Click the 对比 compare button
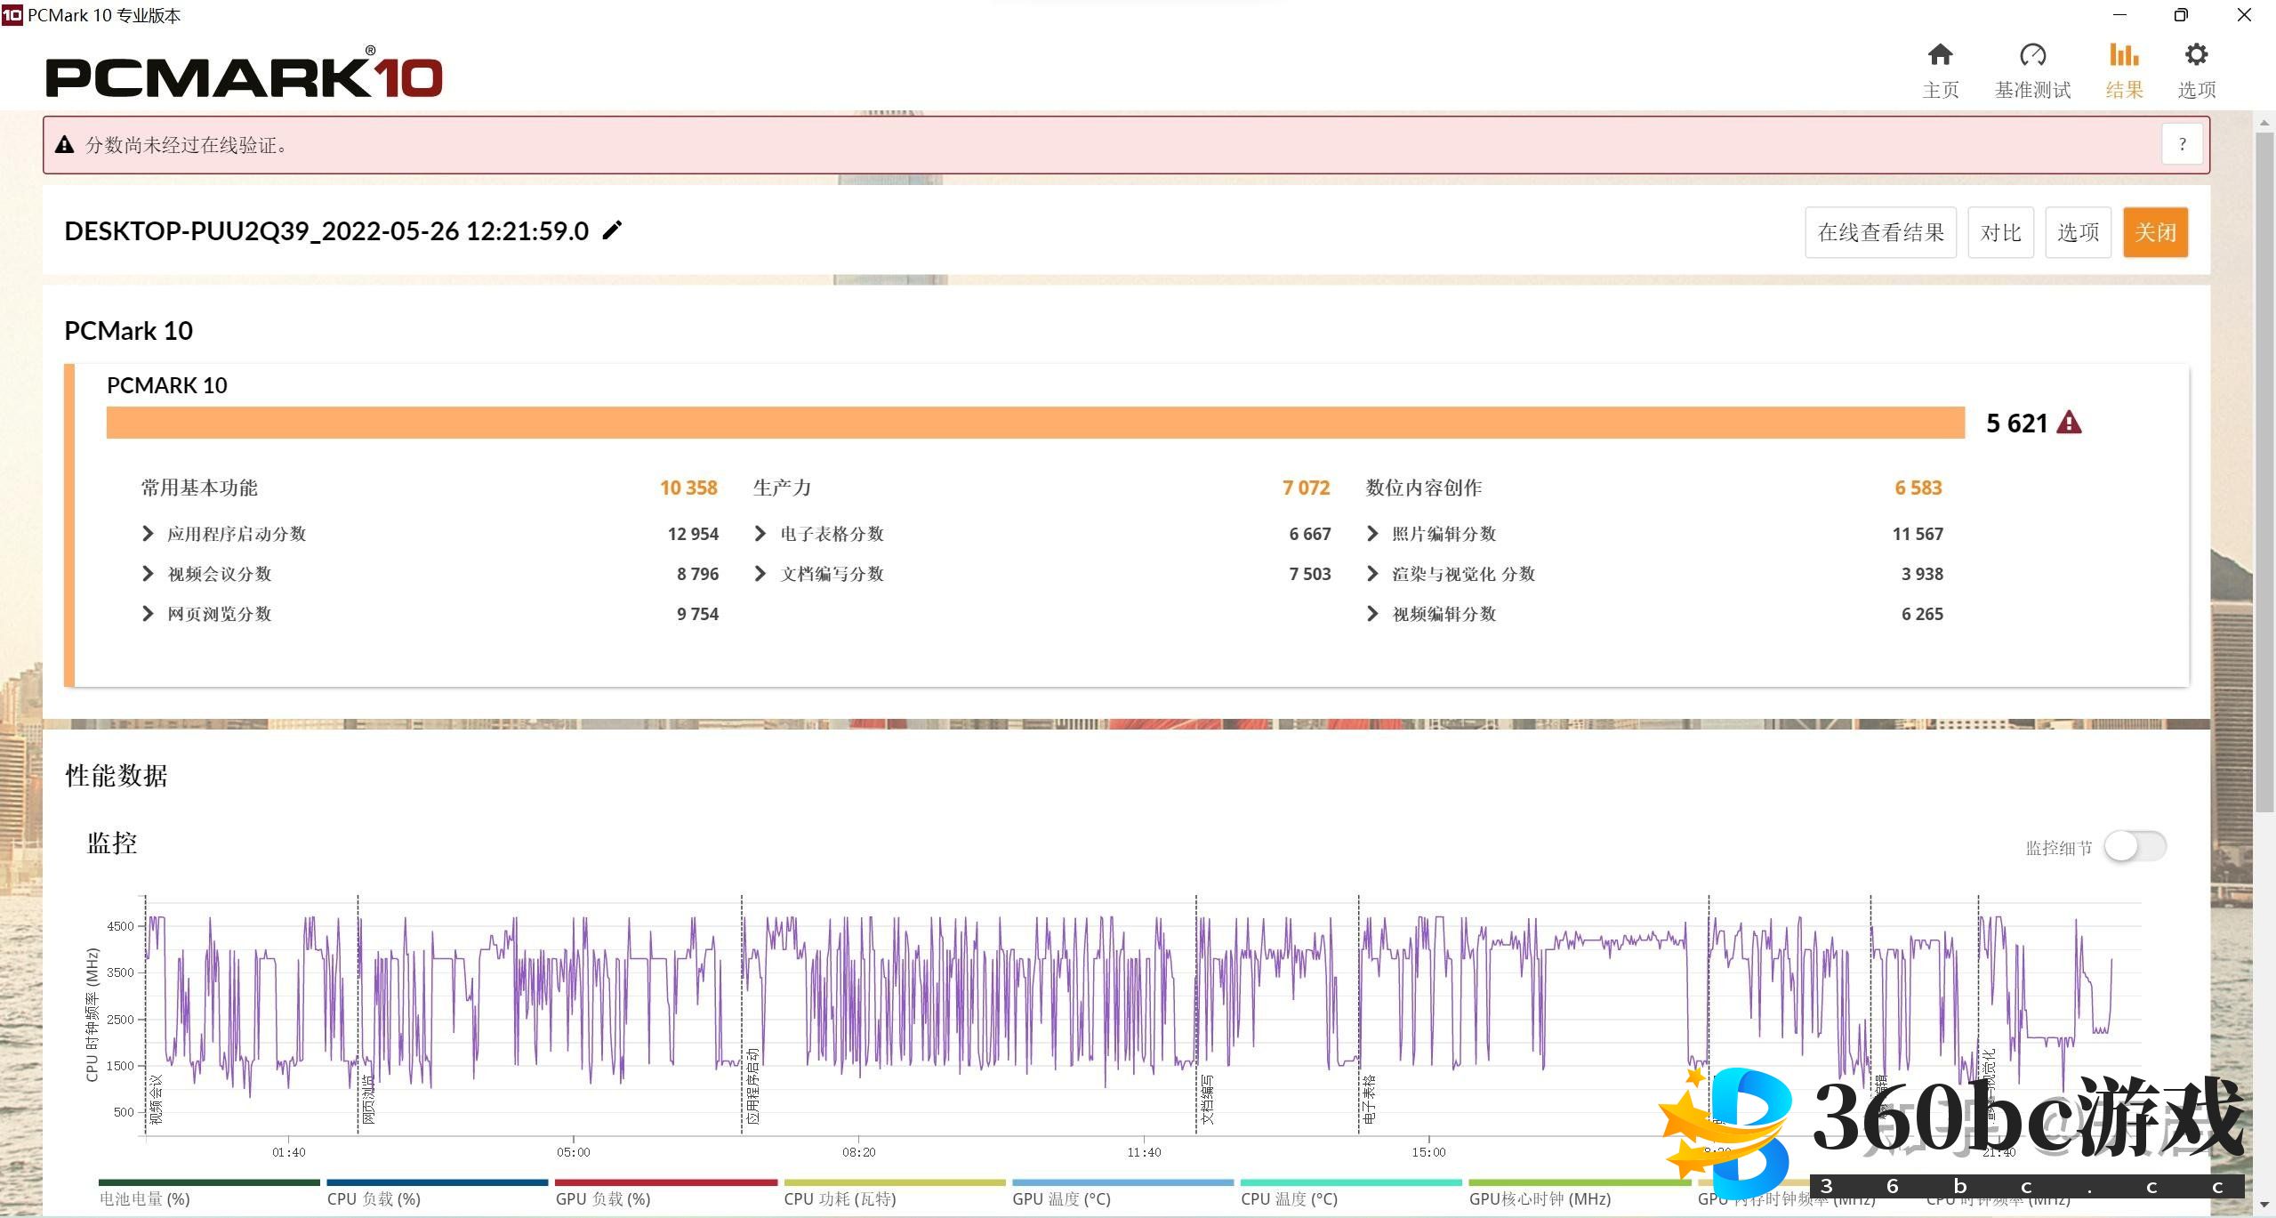This screenshot has height=1218, width=2276. pyautogui.click(x=2000, y=233)
